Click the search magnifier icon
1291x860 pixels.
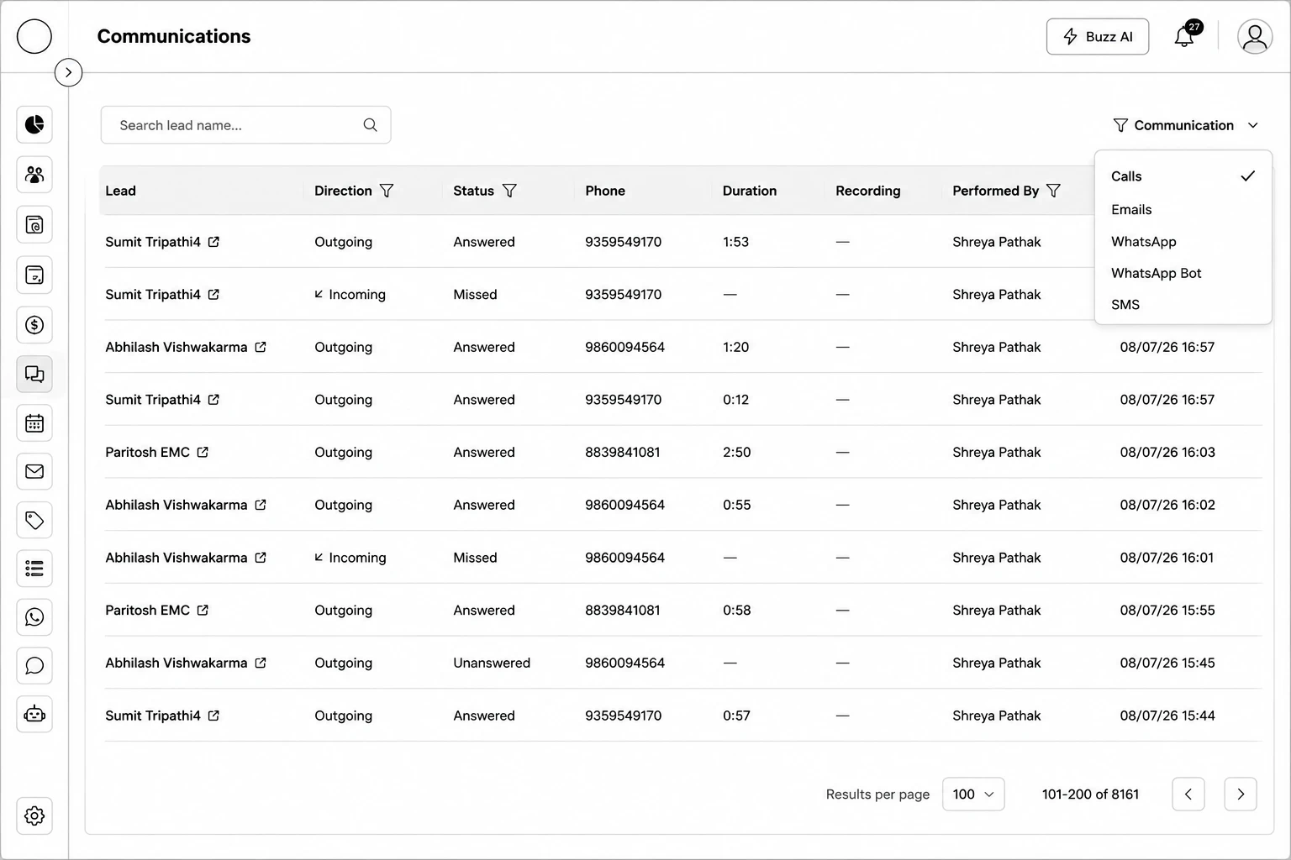tap(370, 125)
